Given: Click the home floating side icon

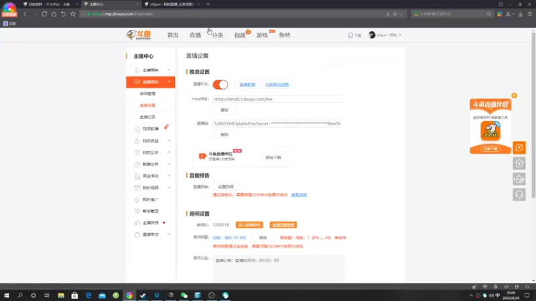Looking at the screenshot, I should tap(519, 163).
